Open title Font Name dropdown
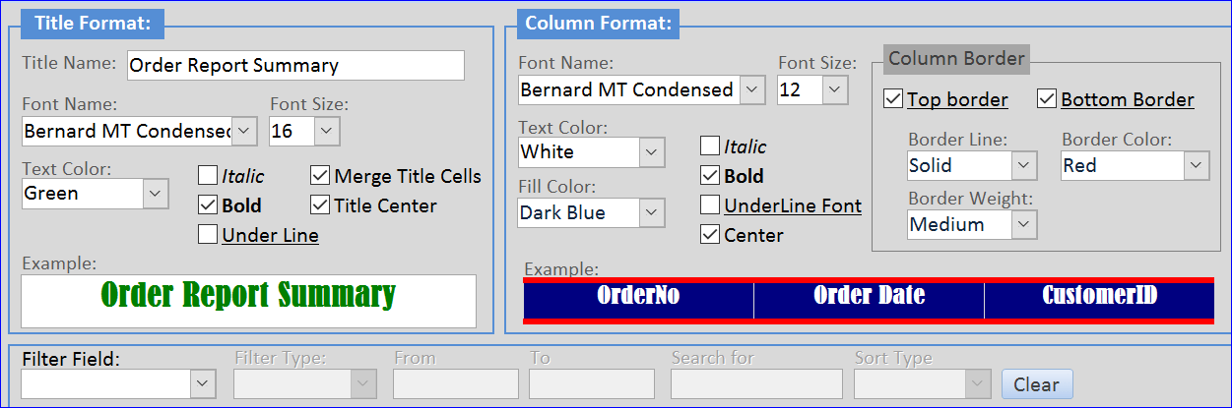Screen dimensions: 1232x408 [x=245, y=131]
